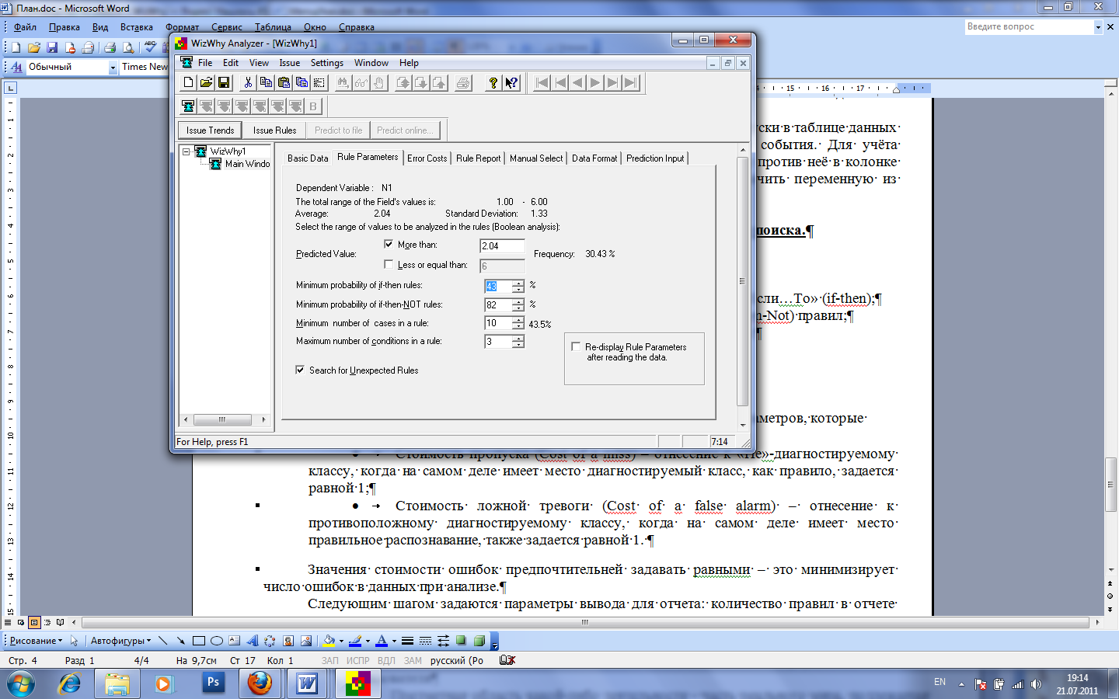Insert WordArt from Drawing toolbar
The width and height of the screenshot is (1119, 699).
pyautogui.click(x=253, y=641)
